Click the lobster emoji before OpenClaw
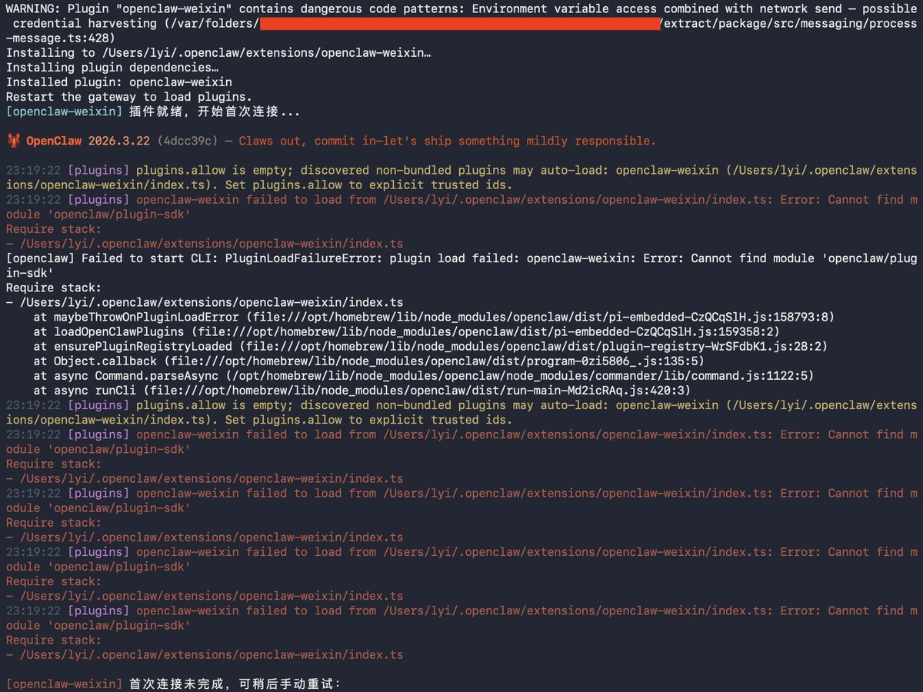The height and width of the screenshot is (692, 923). (13, 141)
